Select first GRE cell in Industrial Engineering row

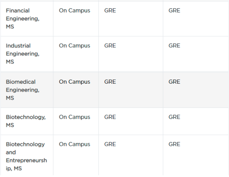110,46
